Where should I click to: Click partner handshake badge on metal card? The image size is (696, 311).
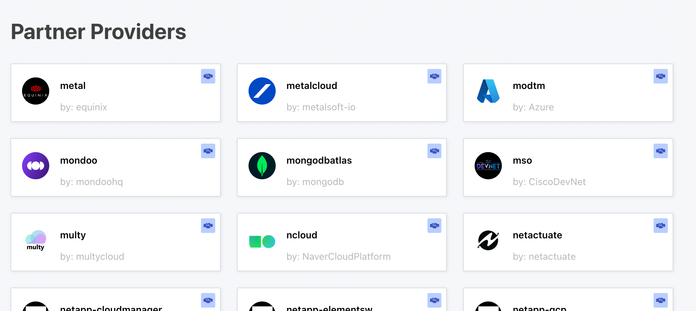tap(208, 76)
